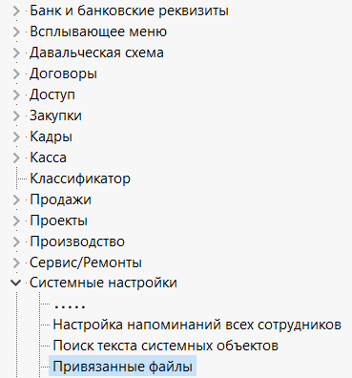Select the Классификатор tree item

pos(80,178)
